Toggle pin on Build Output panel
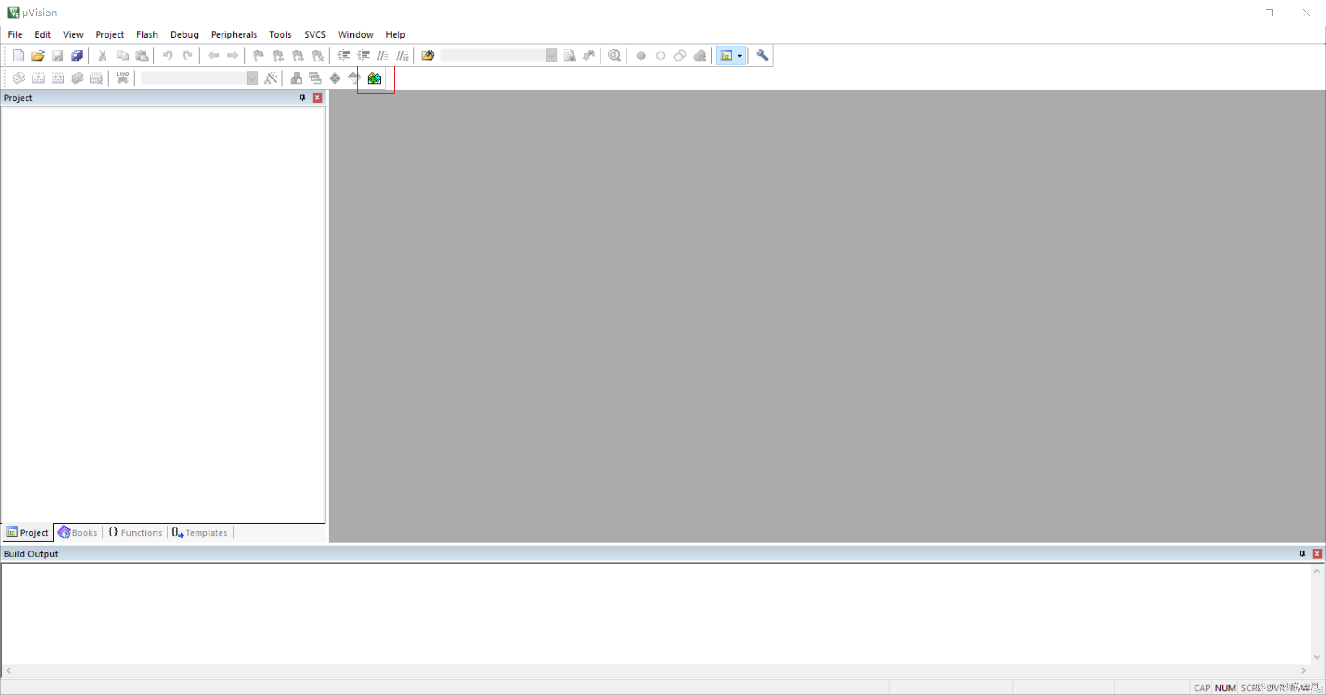The height and width of the screenshot is (695, 1326). [x=1302, y=554]
